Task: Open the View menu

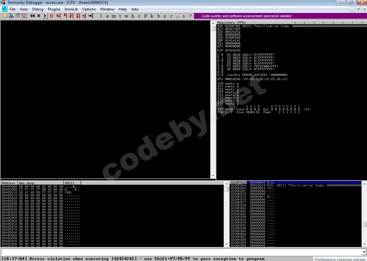Action: click(x=24, y=9)
